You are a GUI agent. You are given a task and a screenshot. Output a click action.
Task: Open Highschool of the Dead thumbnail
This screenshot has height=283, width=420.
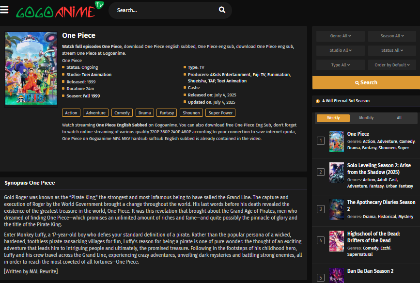pos(336,241)
